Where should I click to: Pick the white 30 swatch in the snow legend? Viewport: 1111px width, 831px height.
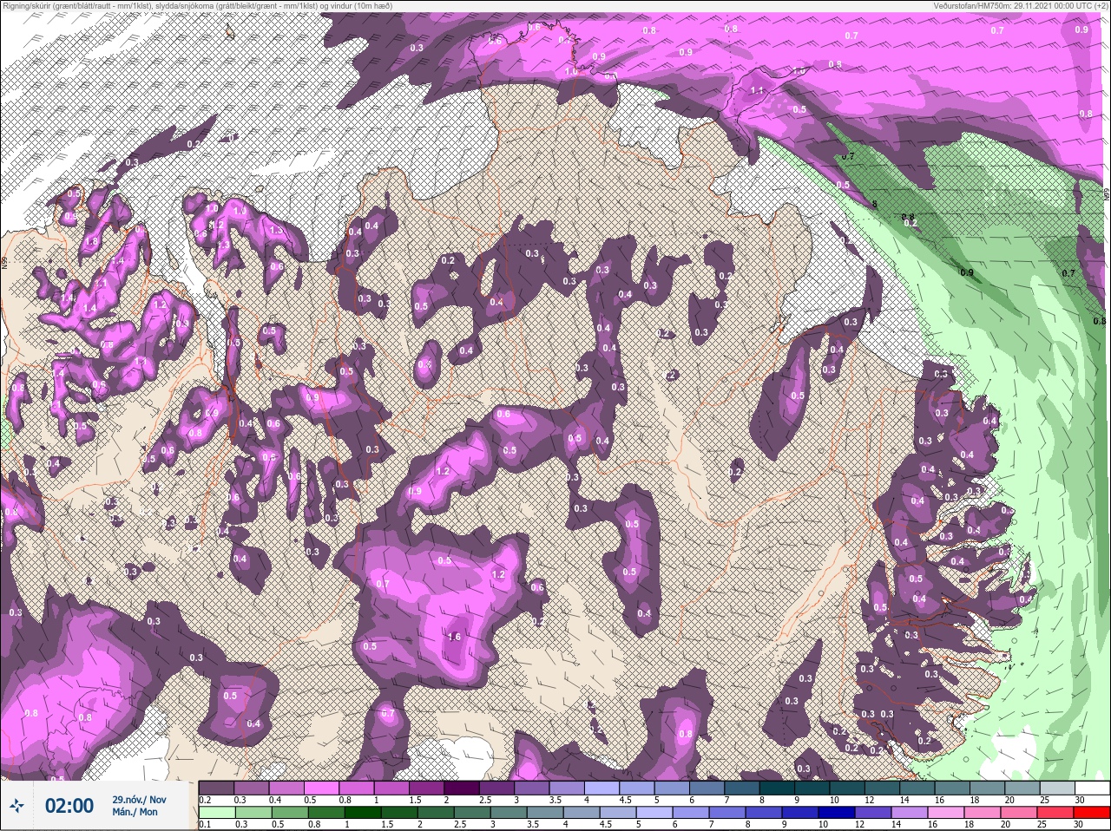point(1093,787)
